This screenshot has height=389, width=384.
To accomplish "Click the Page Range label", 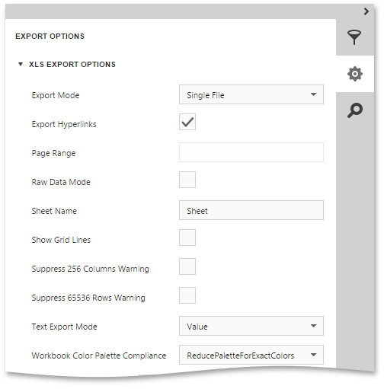I will [53, 153].
